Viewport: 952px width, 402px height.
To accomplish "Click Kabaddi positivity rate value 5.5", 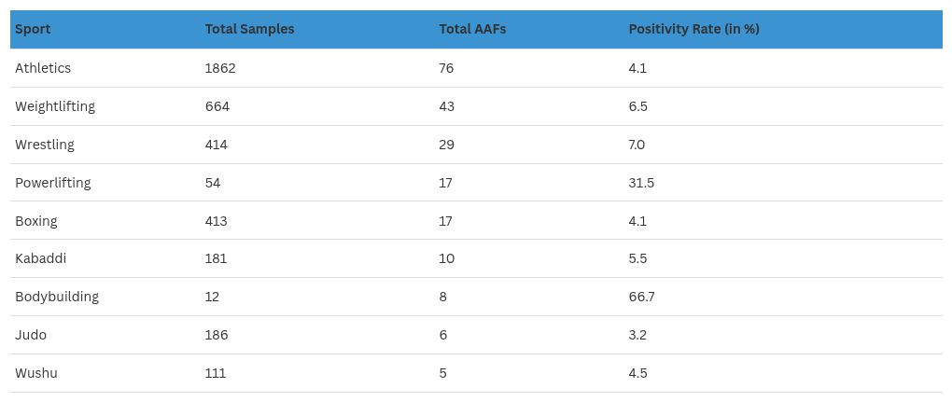I will pos(637,258).
